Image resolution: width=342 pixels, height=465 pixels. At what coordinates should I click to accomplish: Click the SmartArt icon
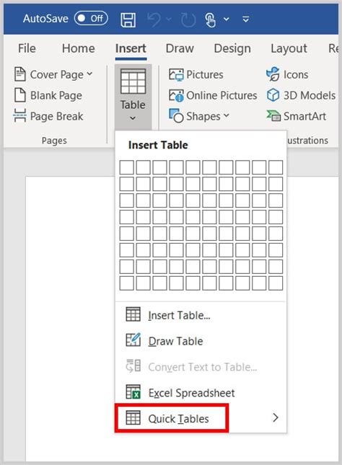pos(273,115)
